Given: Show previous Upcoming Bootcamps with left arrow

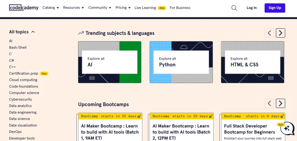Looking at the screenshot, I should (269, 103).
